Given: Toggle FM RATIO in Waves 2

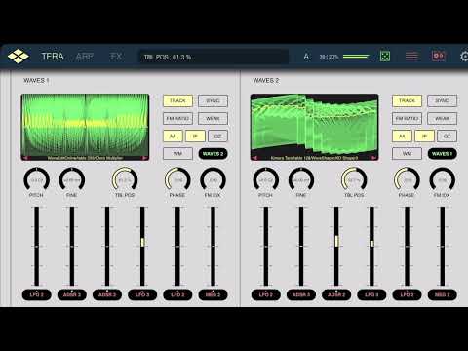Looking at the screenshot, I should point(407,118).
